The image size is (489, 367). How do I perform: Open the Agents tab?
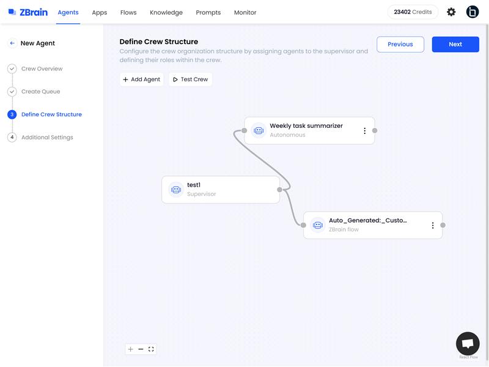[68, 12]
